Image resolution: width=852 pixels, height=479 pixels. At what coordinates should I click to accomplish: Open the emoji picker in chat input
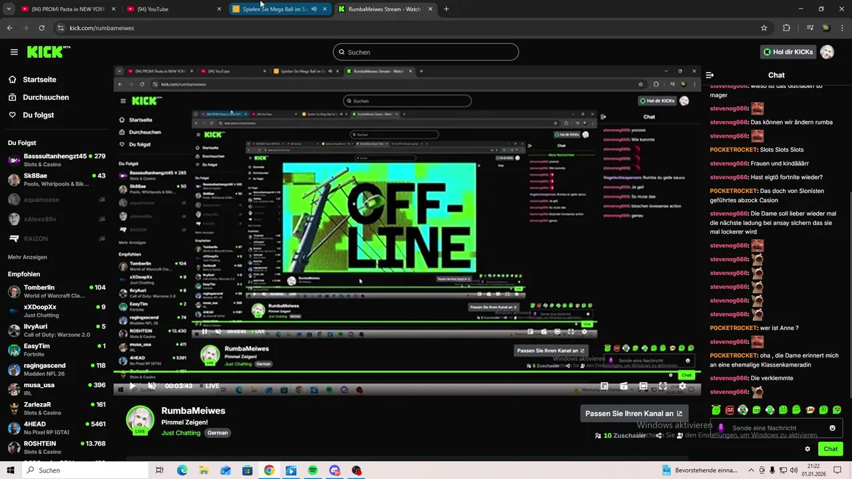click(x=832, y=428)
